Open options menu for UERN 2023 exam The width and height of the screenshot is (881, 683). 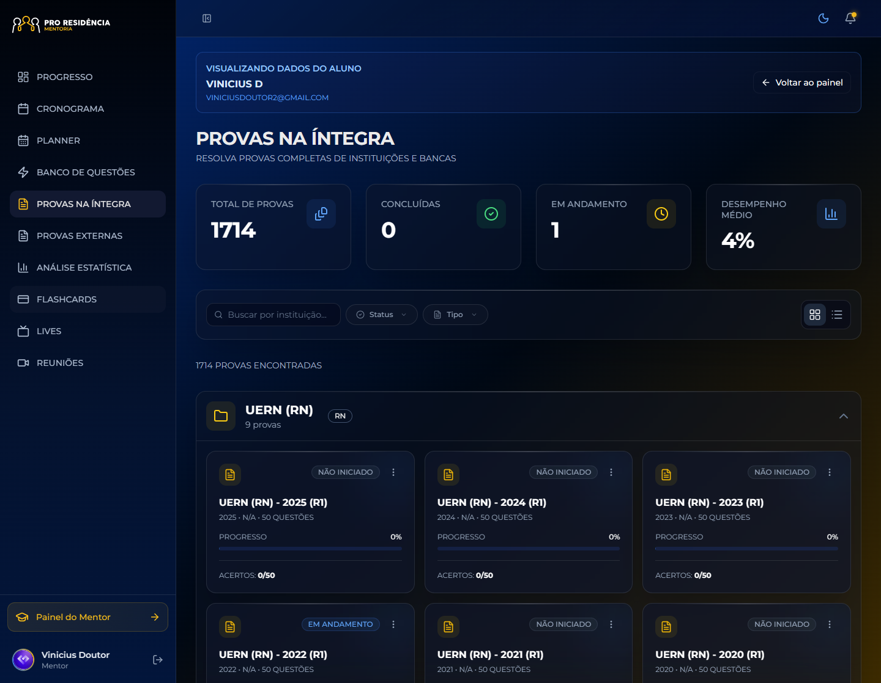tap(830, 472)
